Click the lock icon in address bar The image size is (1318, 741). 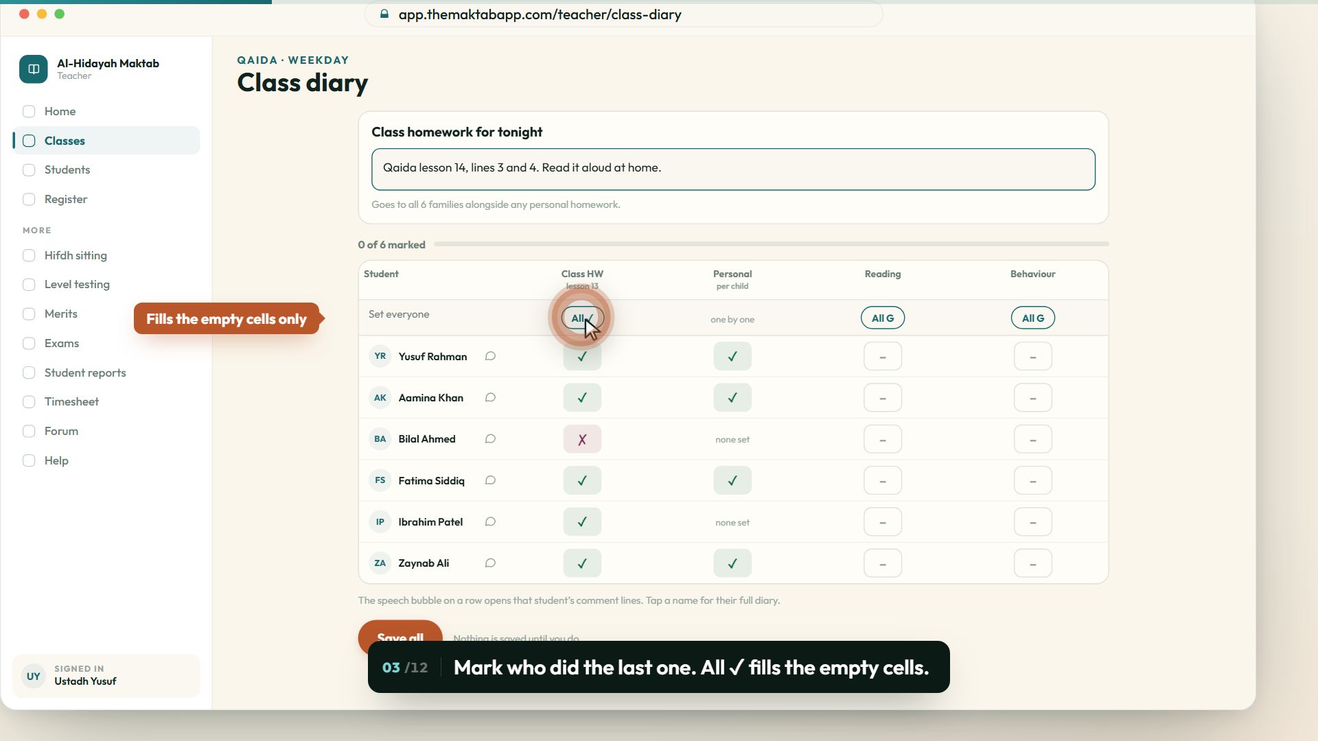[x=384, y=14]
